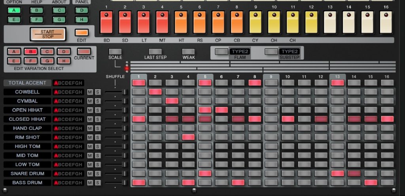Open the ABOUT menu
The height and width of the screenshot is (196, 405).
point(59,2)
